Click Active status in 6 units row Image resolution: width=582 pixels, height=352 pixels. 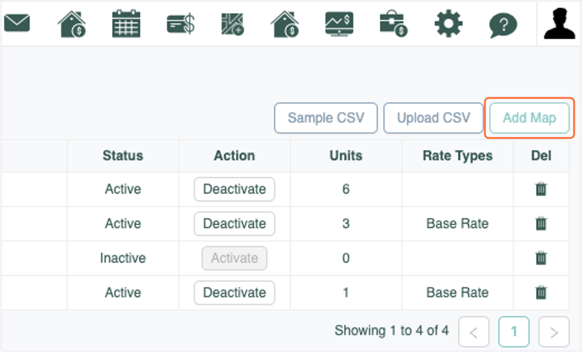(123, 189)
